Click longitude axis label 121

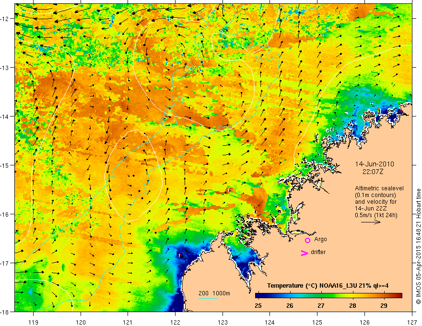click(x=128, y=323)
